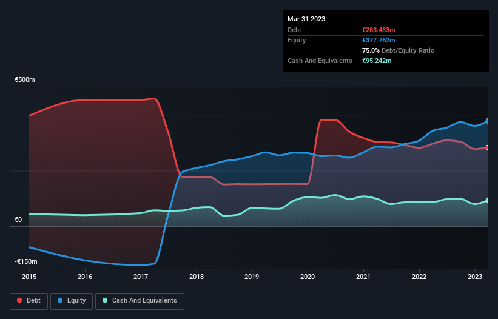Image resolution: width=498 pixels, height=319 pixels.
Task: Click the Mar 31 2023 tooltip date
Action: pos(306,19)
